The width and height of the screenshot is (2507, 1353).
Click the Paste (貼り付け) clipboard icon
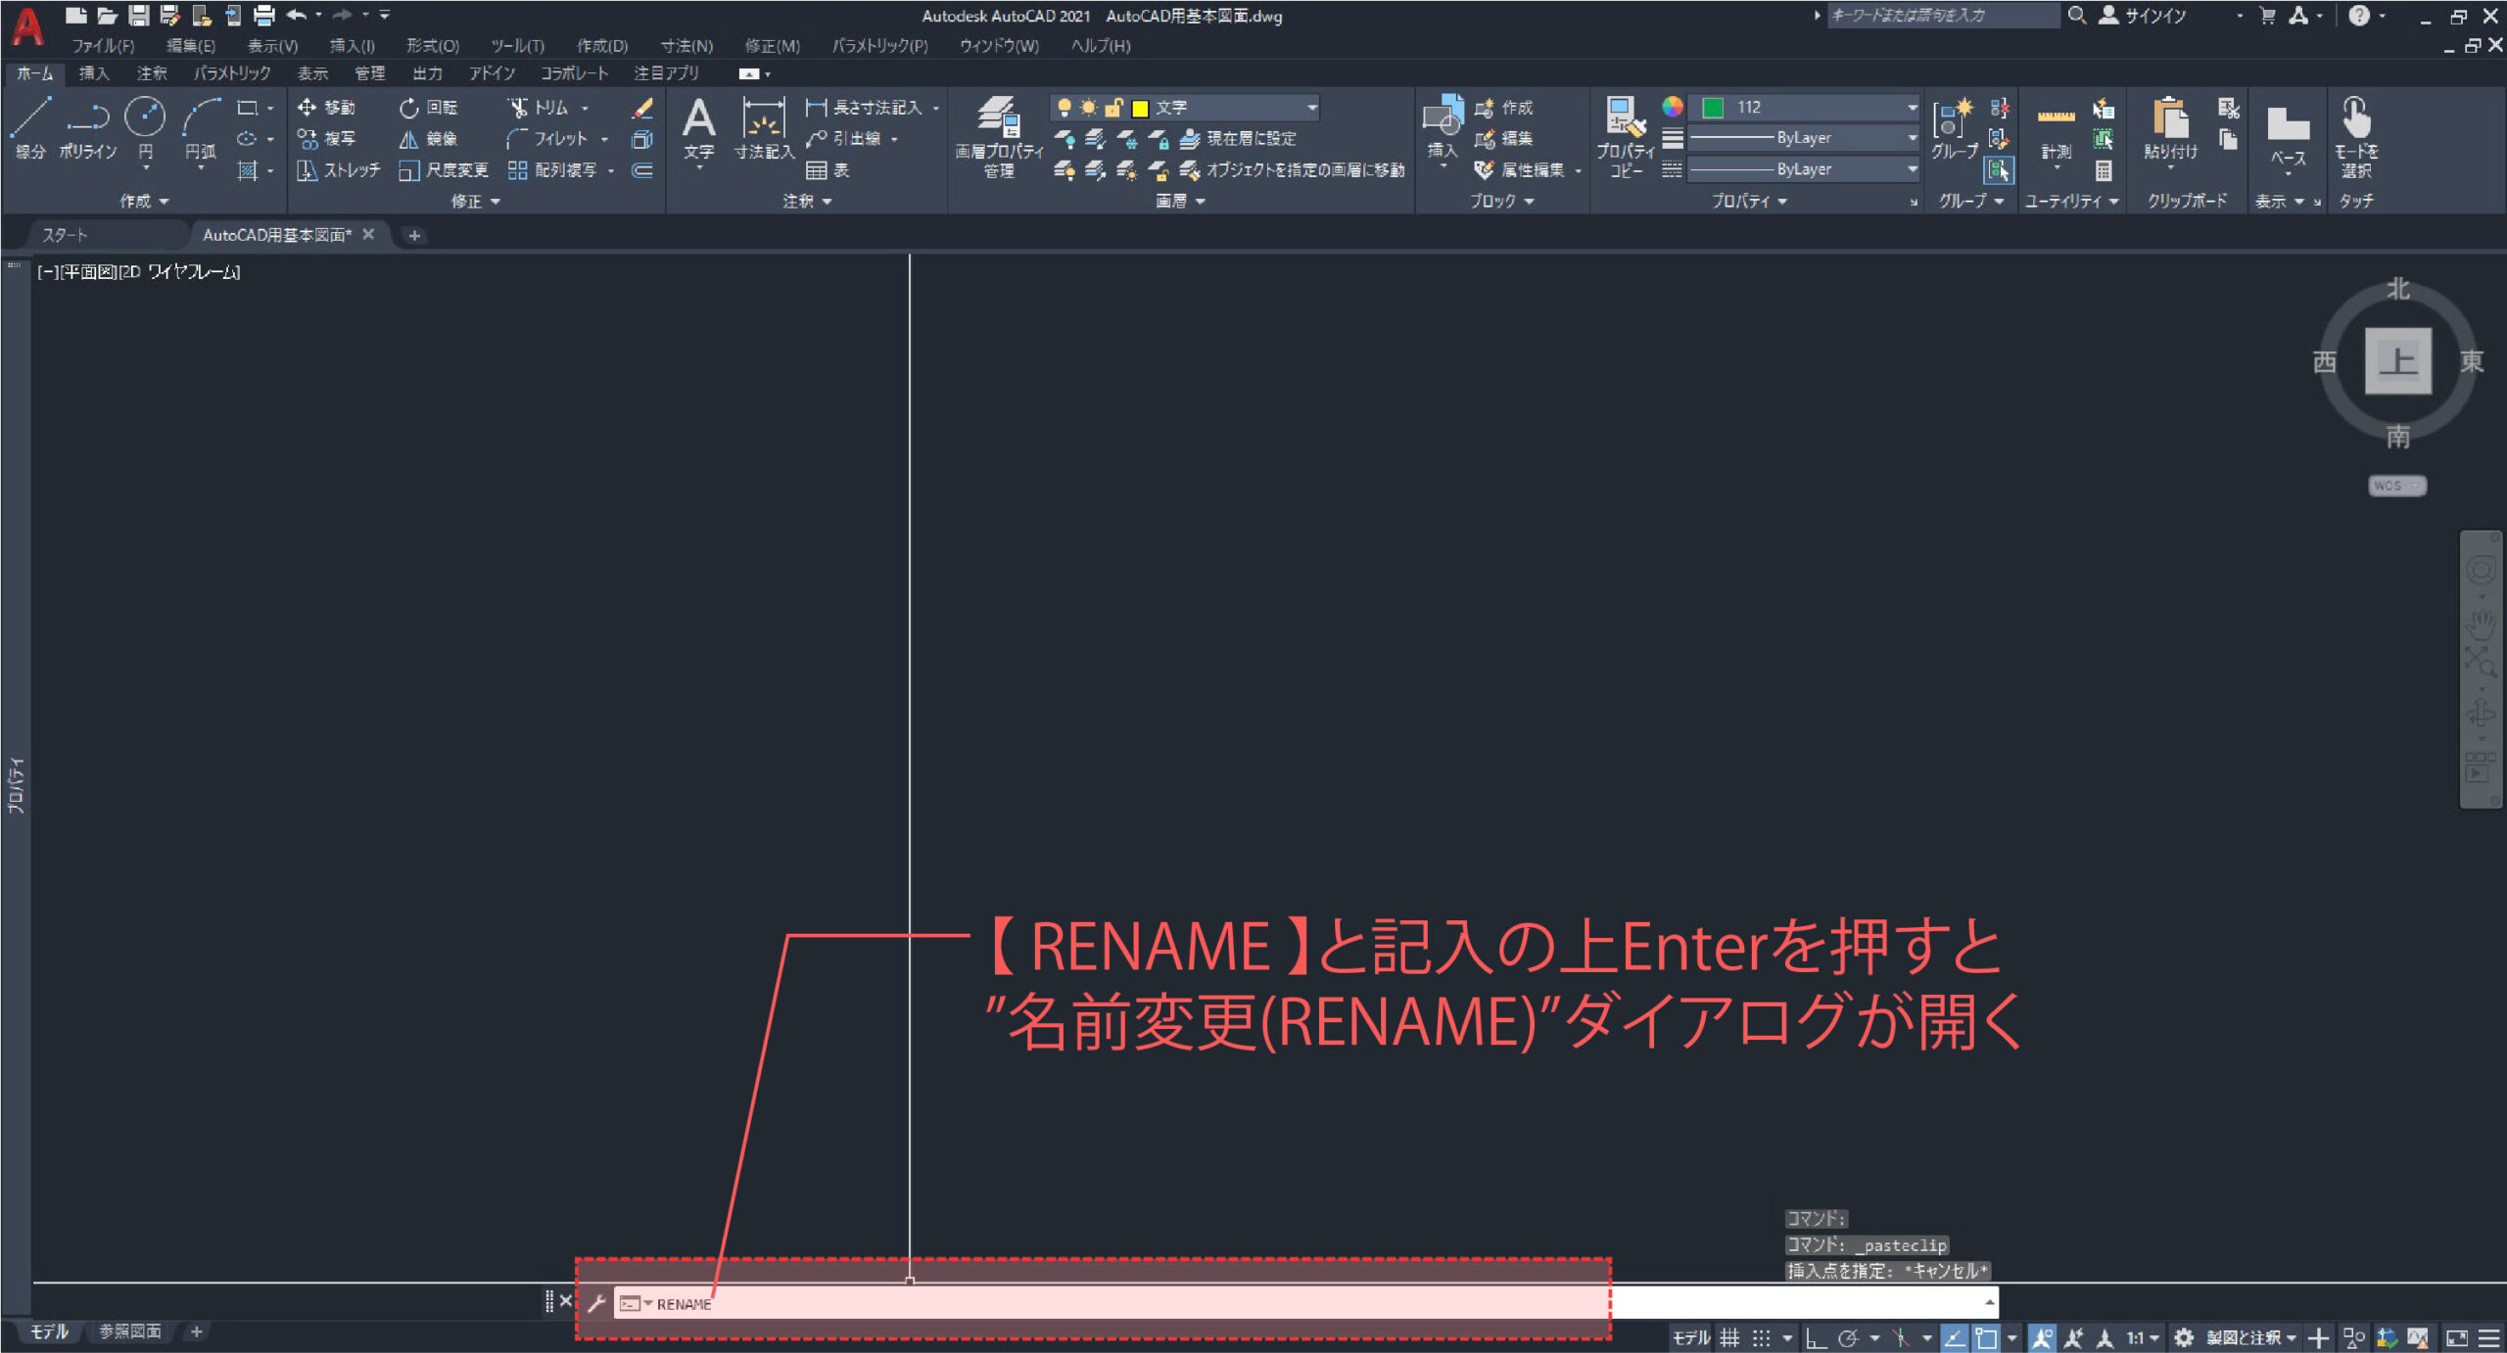click(x=2170, y=118)
